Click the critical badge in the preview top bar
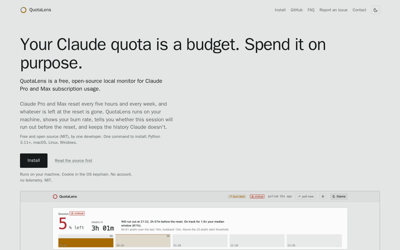Viewport: 400px width, 250px height. pyautogui.click(x=257, y=197)
